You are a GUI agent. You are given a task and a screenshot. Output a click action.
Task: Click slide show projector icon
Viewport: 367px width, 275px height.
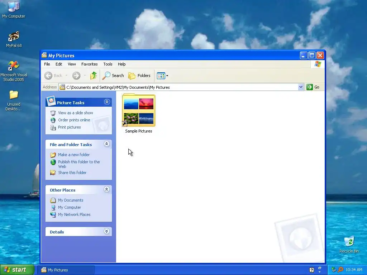53,113
